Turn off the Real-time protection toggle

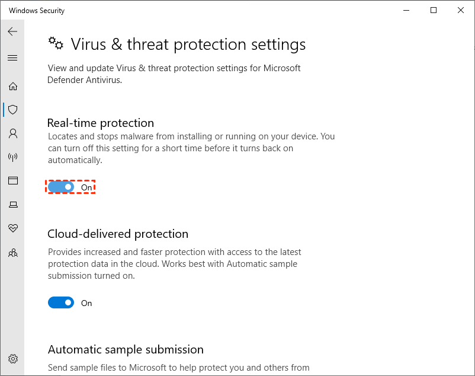(61, 187)
